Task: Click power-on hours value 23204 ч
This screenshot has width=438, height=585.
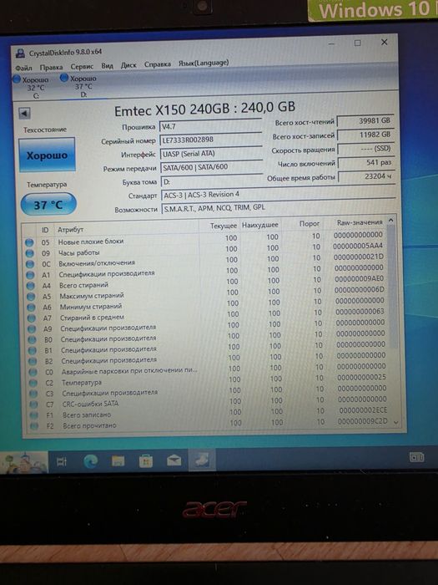Action: [366, 176]
